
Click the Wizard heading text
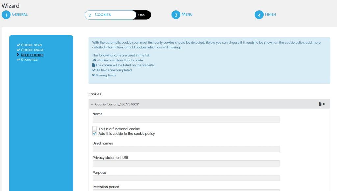[11, 6]
